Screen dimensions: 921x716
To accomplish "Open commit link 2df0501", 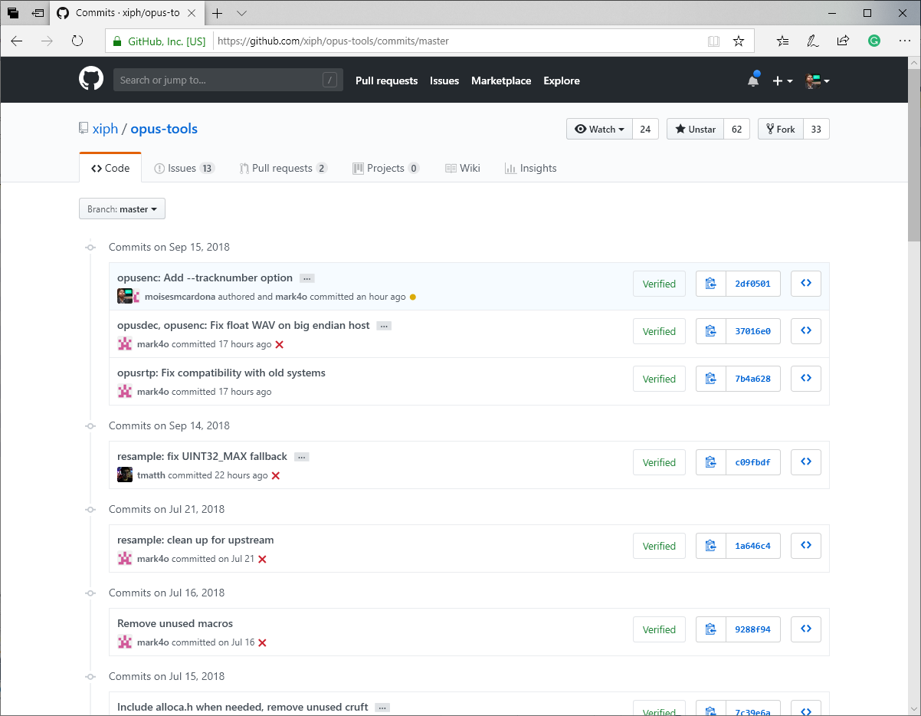I will 752,284.
